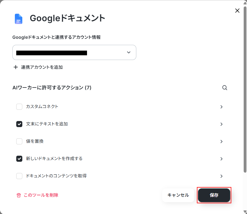The height and width of the screenshot is (214, 247).
Task: Check the 値を置換 checkbox
Action: pos(19,141)
